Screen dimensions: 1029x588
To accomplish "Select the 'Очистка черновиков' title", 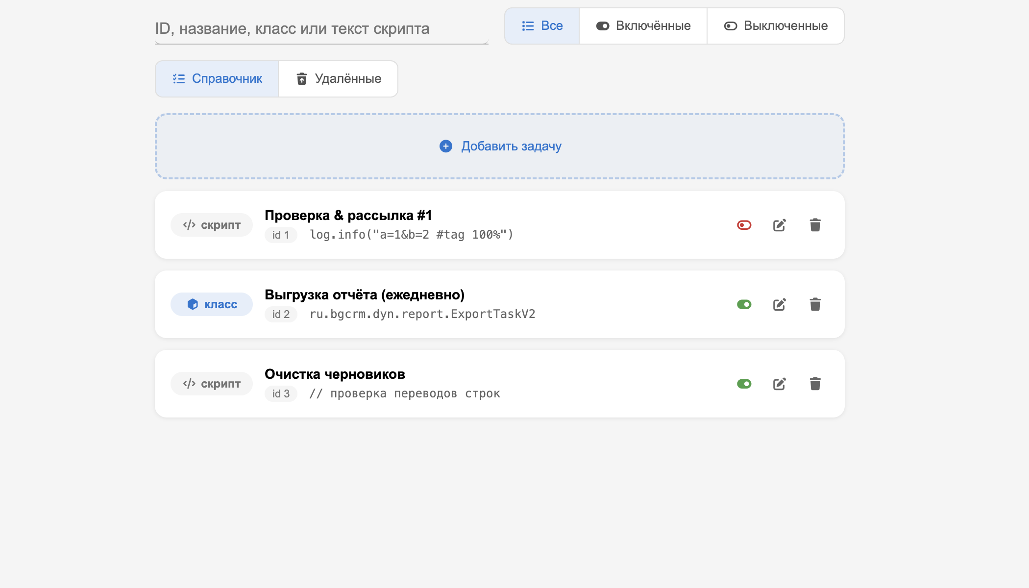I will click(335, 374).
